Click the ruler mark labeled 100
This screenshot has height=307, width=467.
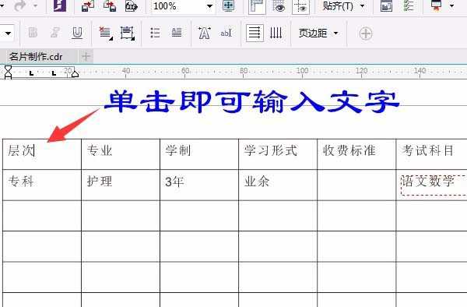pos(302,71)
